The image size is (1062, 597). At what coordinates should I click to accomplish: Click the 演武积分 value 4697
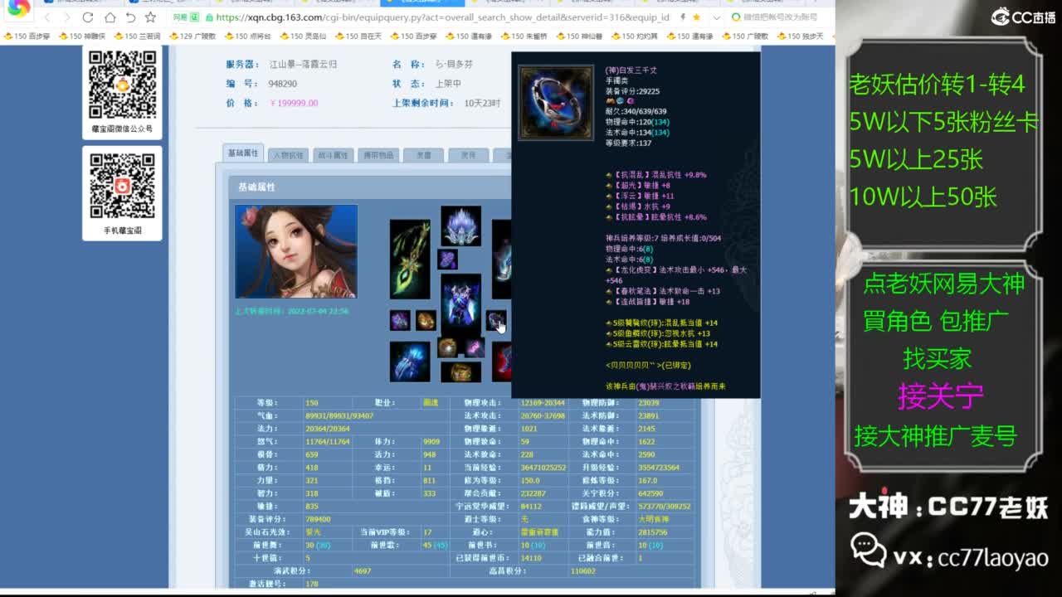point(363,571)
